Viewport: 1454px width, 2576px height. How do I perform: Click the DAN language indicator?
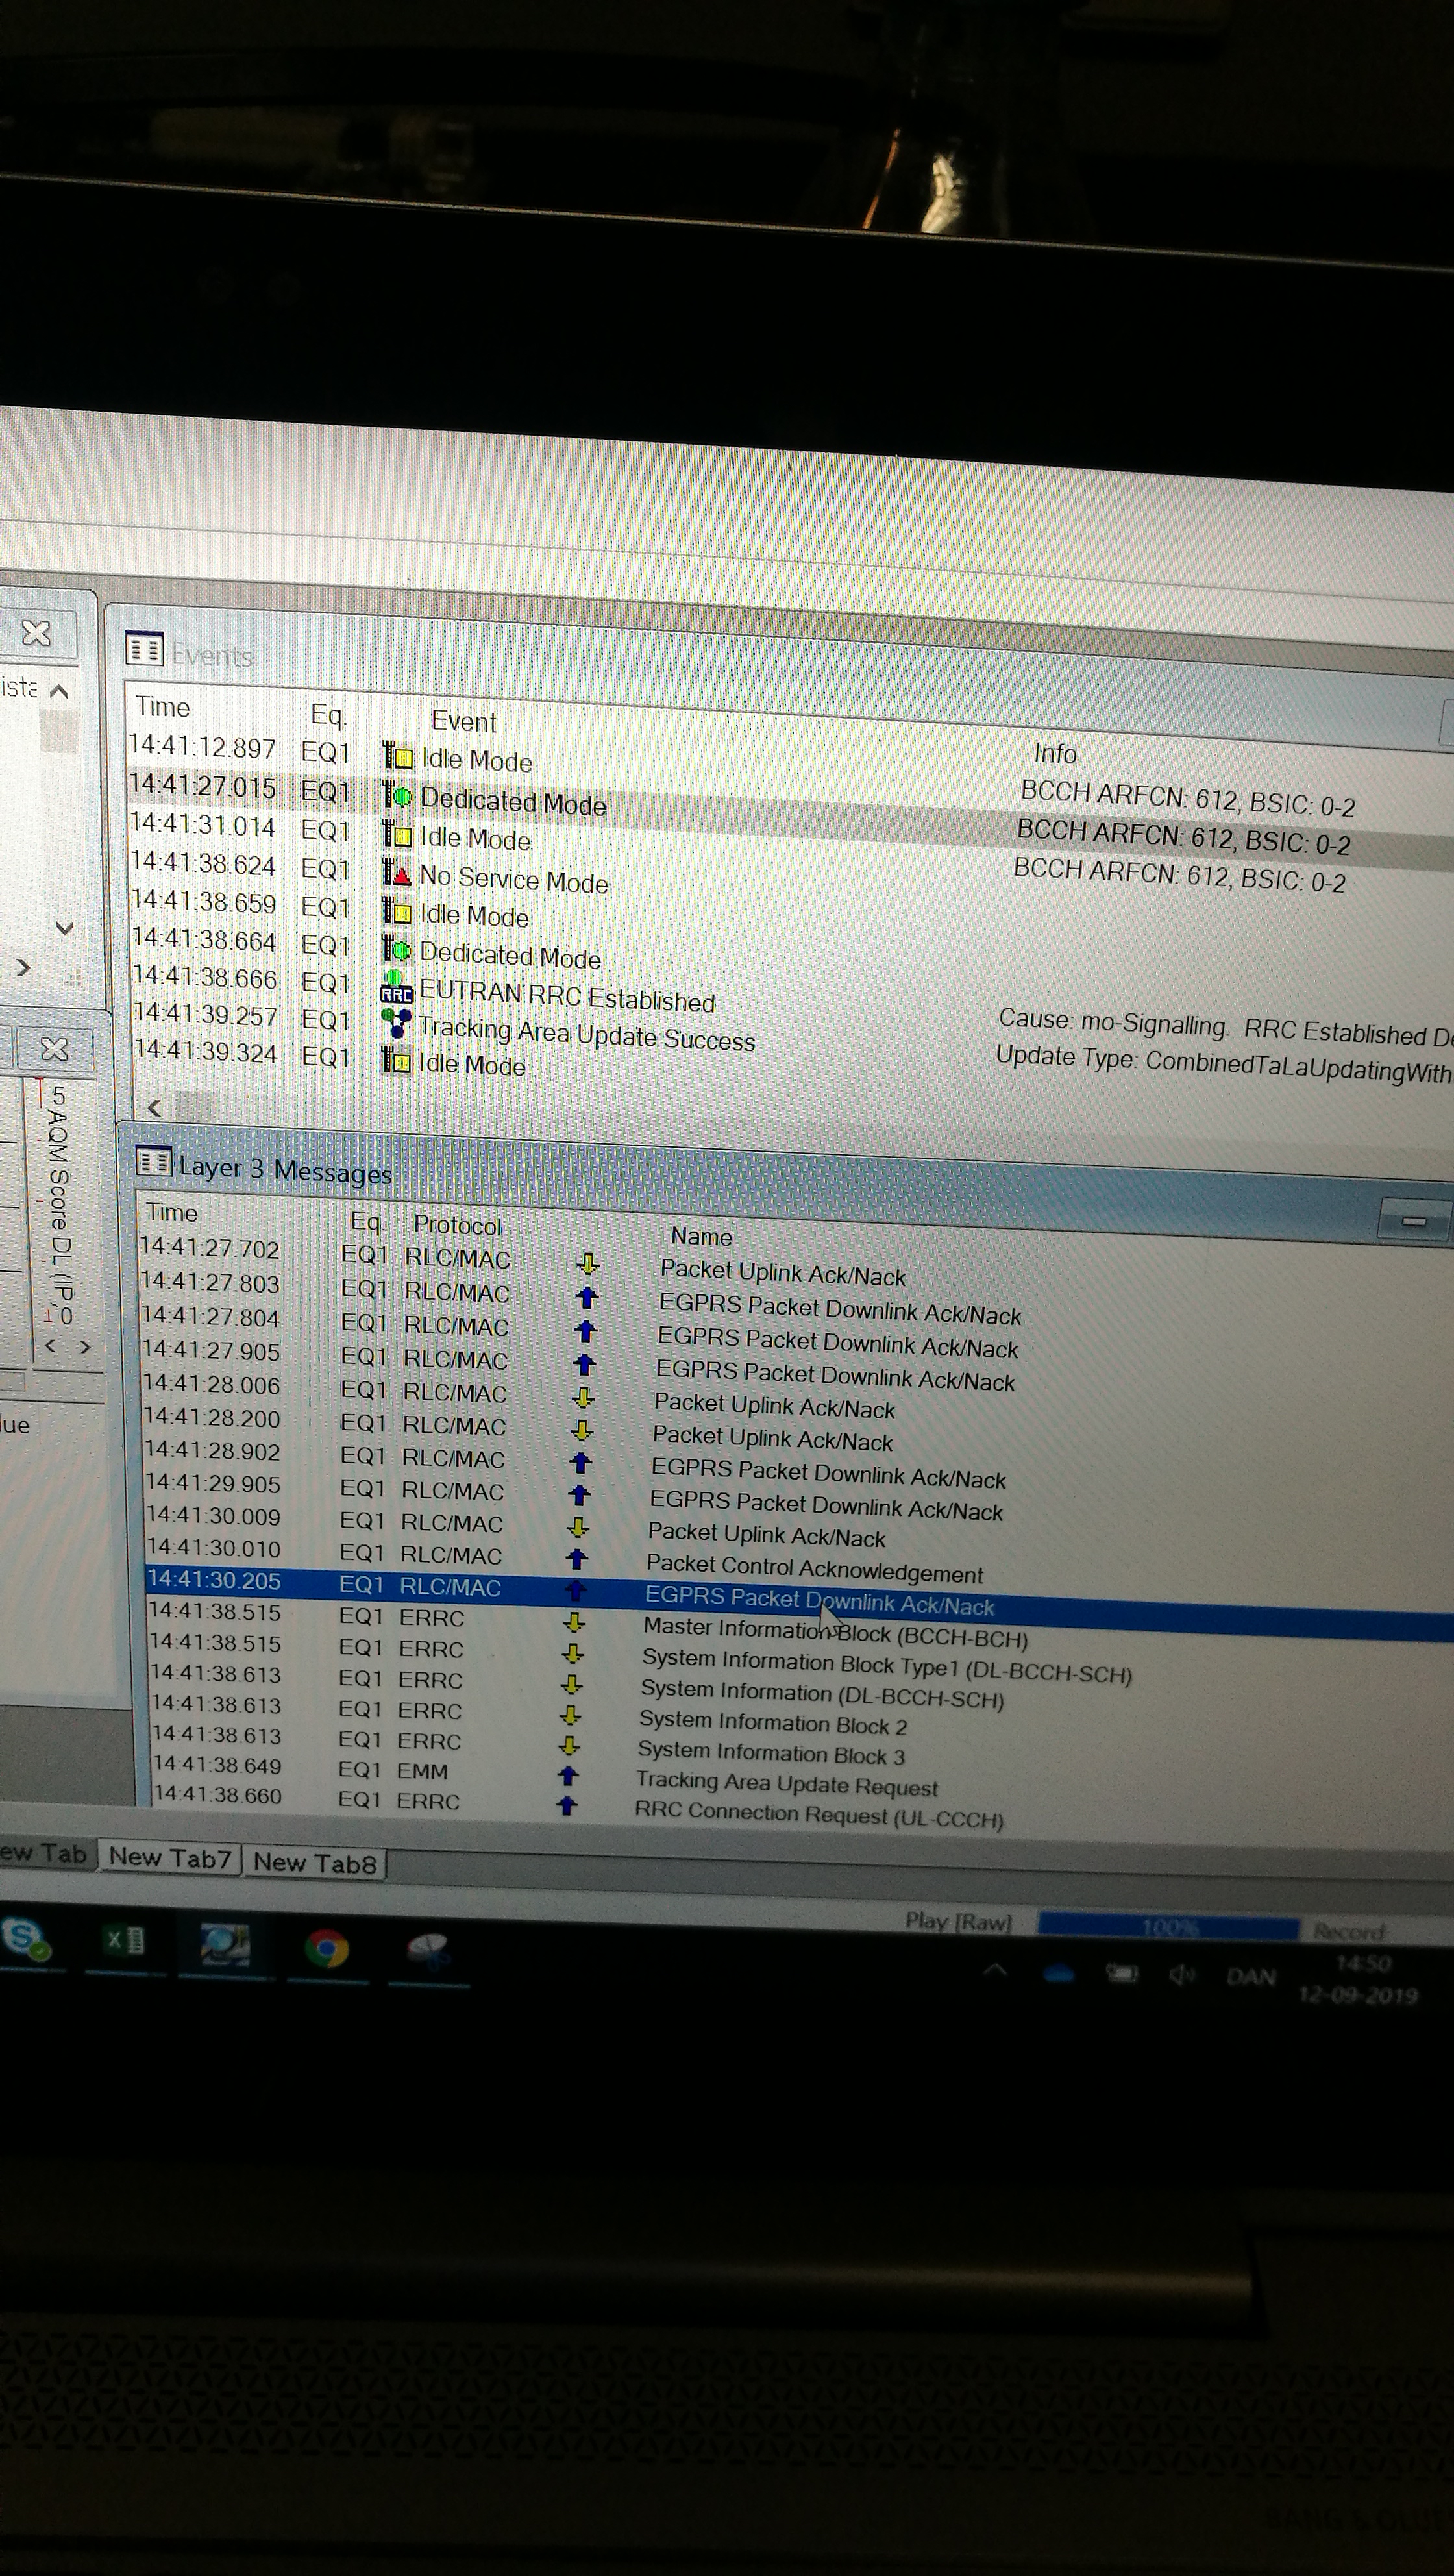tap(1251, 1977)
